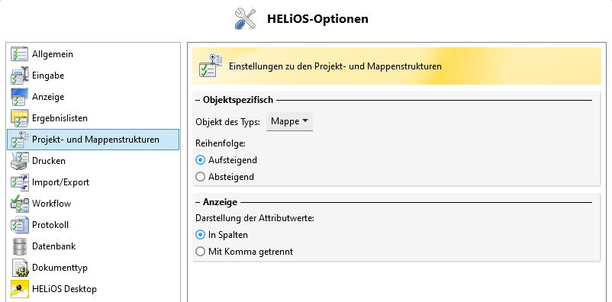Select the Import/Export arrows icon
This screenshot has width=612, height=302.
point(20,182)
